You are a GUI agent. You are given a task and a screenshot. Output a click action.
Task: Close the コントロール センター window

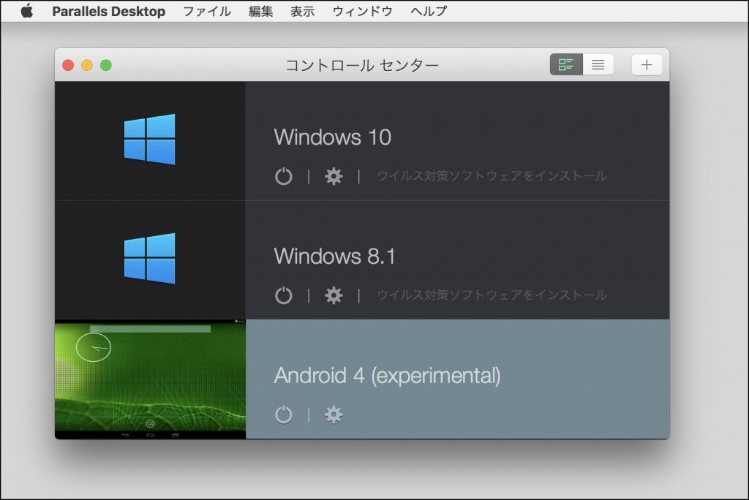point(68,65)
